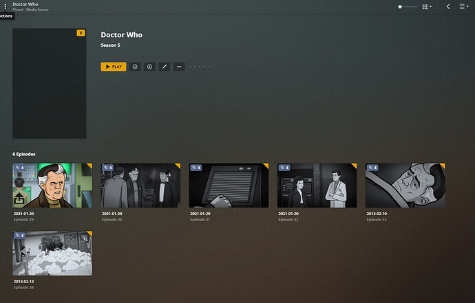
Task: Click the Episode 31 label text
Action: [200, 220]
